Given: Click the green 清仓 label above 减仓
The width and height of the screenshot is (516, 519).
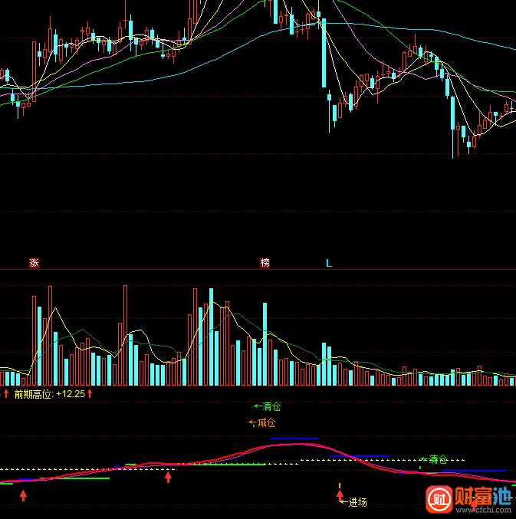Looking at the screenshot, I should pos(267,406).
